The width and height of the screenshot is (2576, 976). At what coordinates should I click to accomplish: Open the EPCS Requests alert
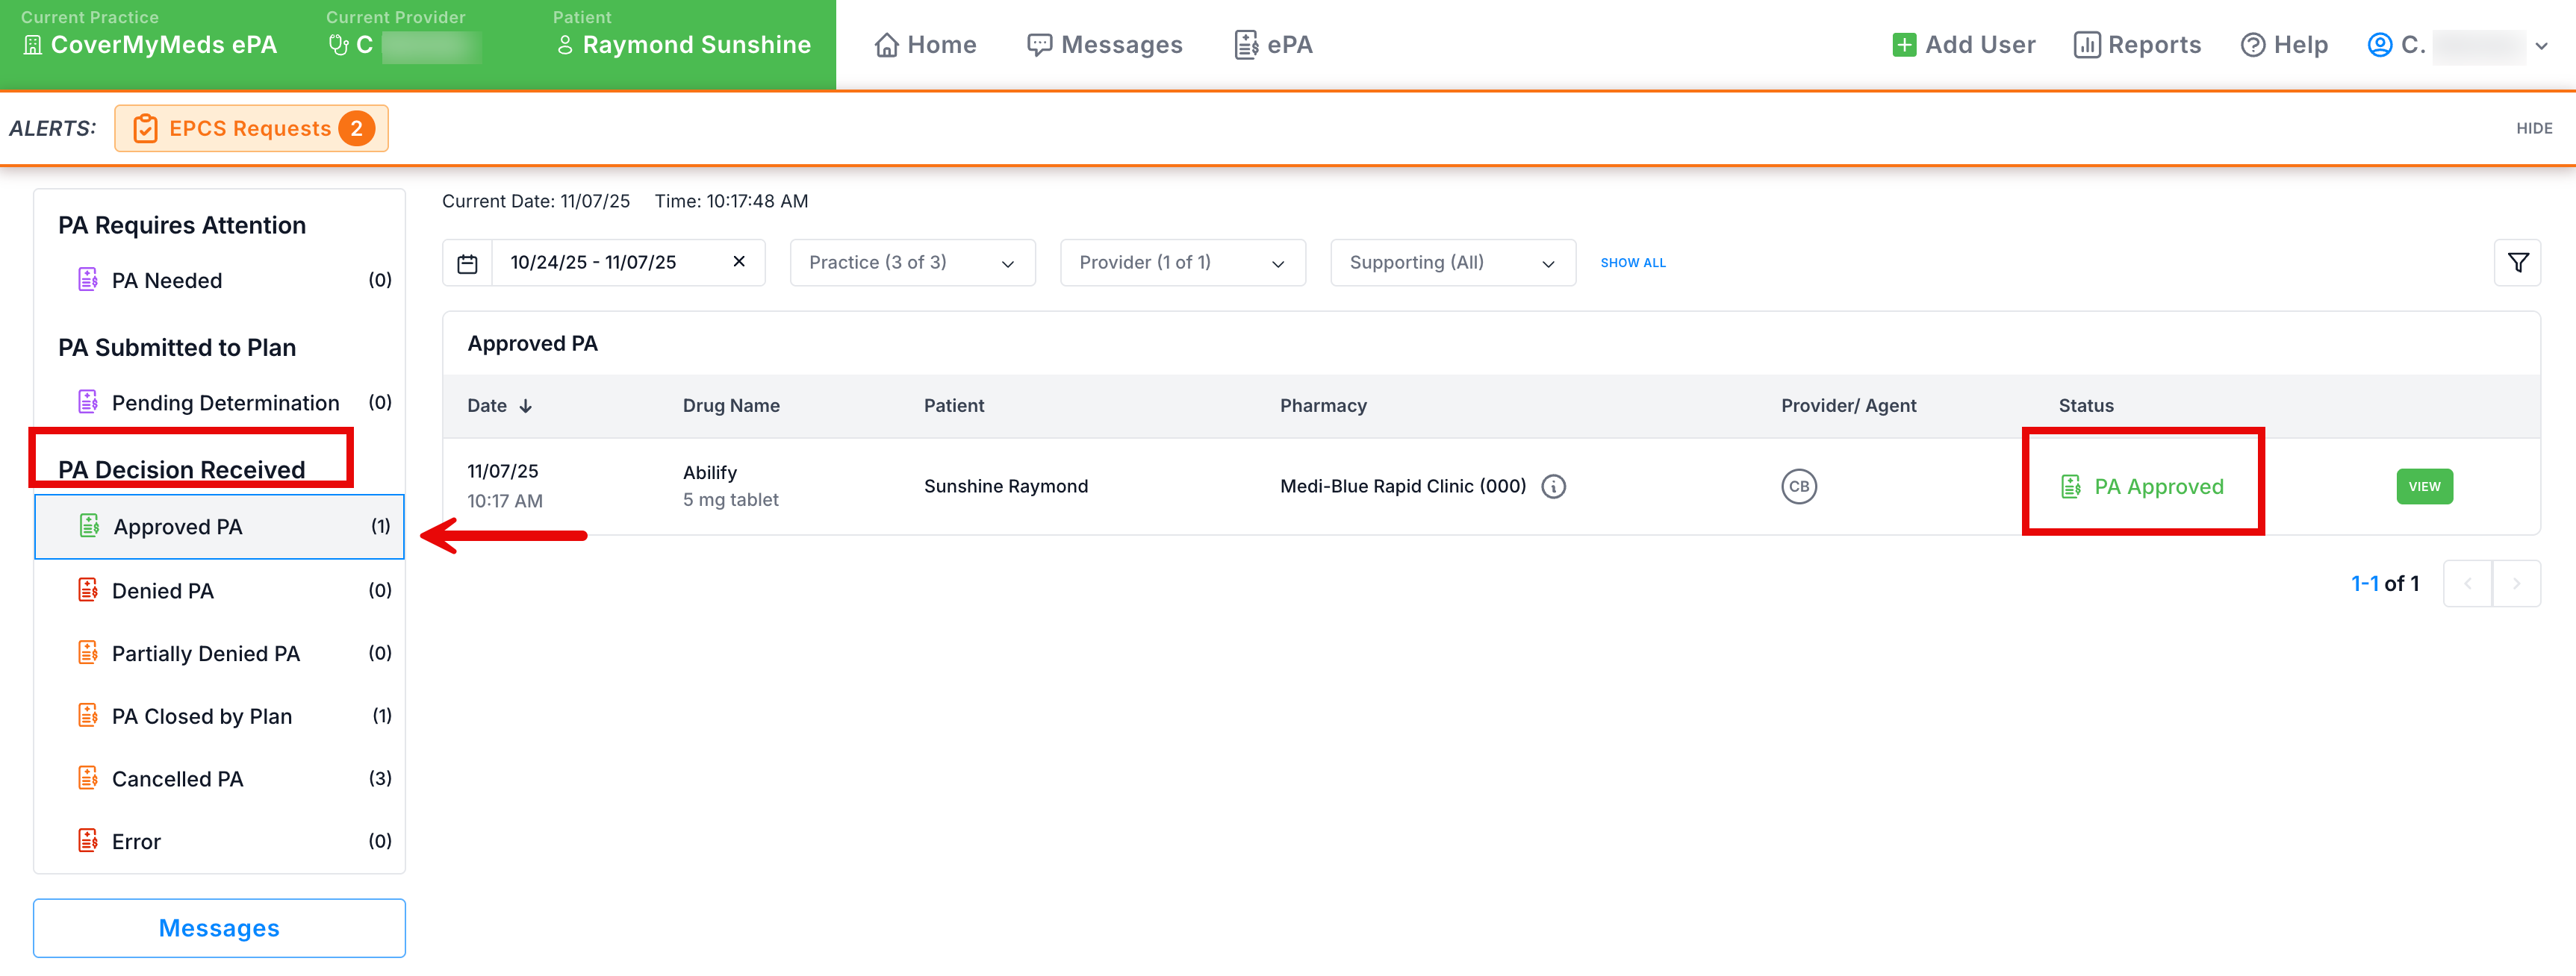pos(251,129)
